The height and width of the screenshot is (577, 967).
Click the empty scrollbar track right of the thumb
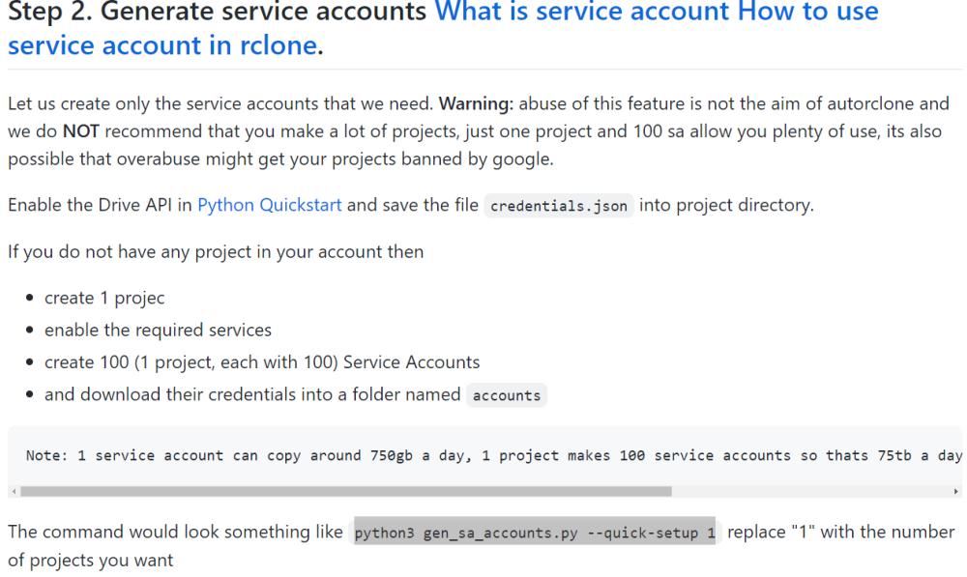coord(811,491)
